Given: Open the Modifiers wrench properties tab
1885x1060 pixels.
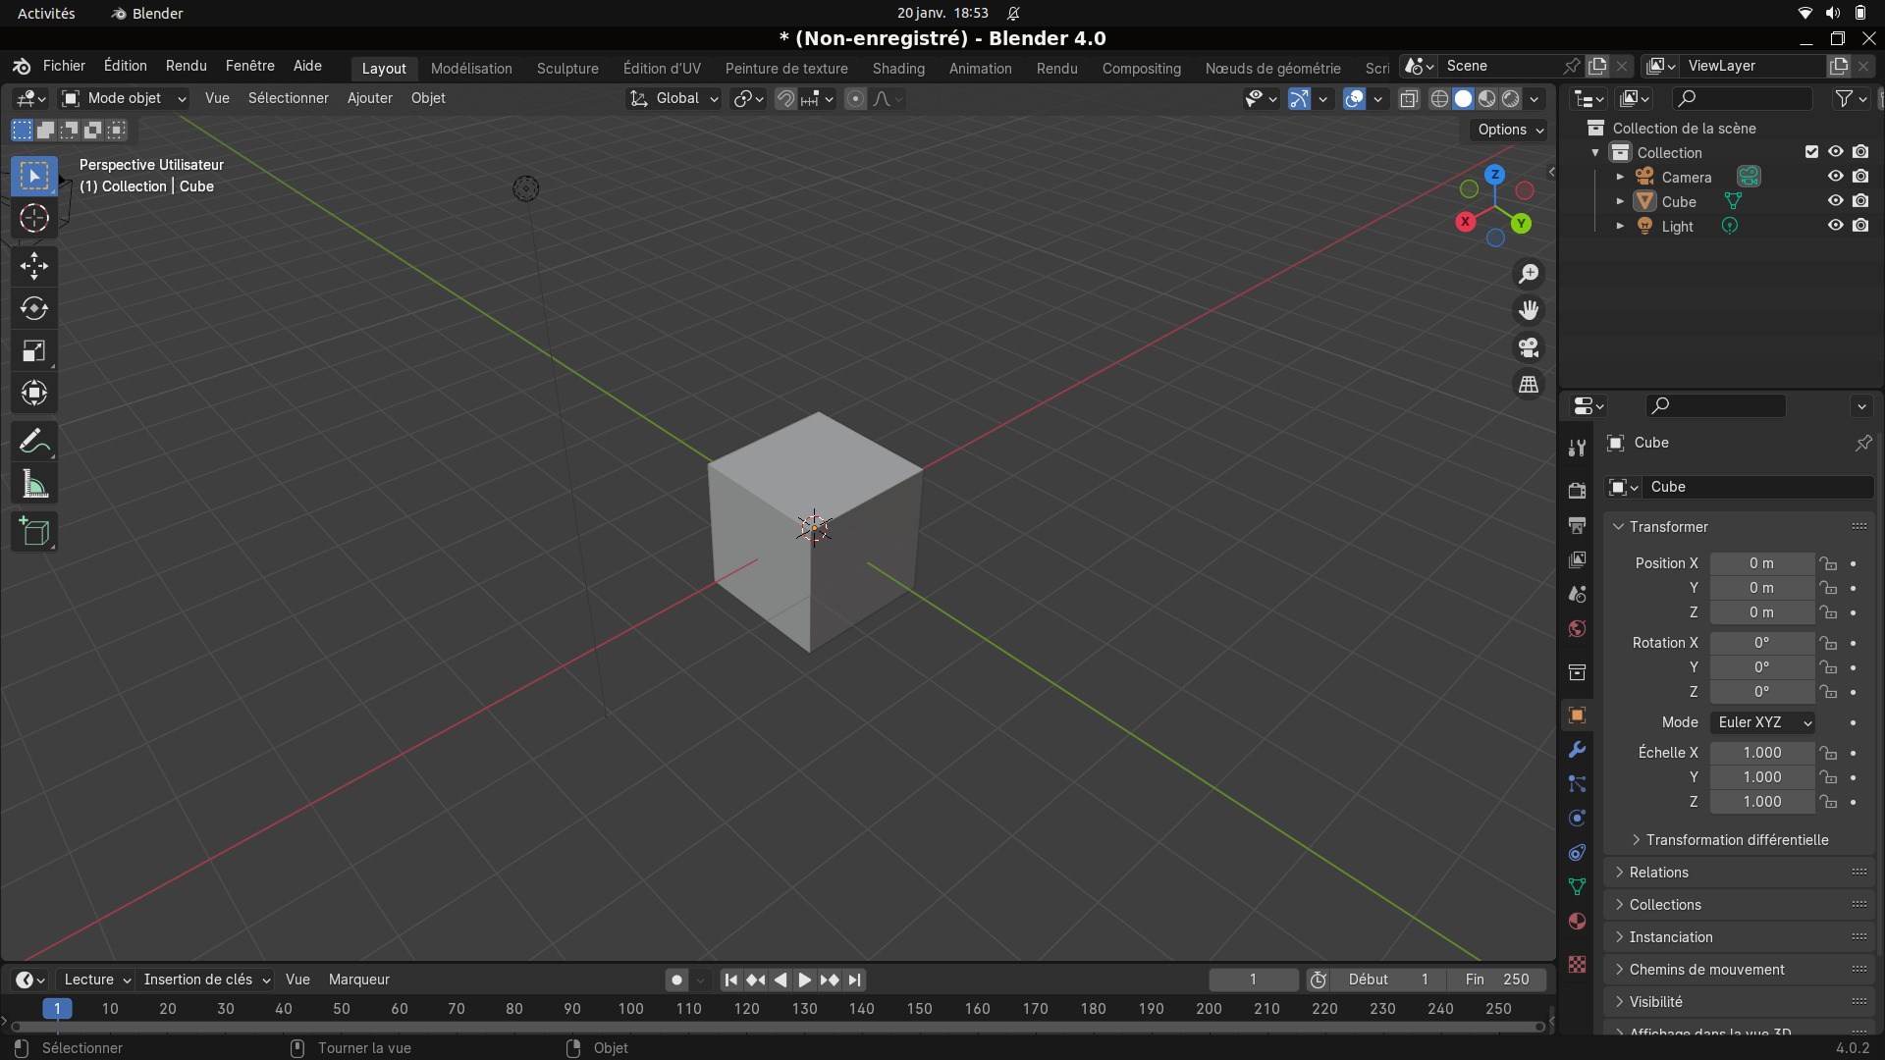Looking at the screenshot, I should (1577, 750).
